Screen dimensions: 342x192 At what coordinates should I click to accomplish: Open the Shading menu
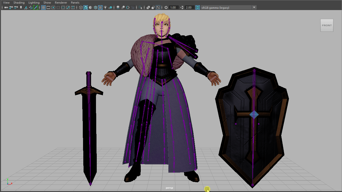pyautogui.click(x=19, y=3)
